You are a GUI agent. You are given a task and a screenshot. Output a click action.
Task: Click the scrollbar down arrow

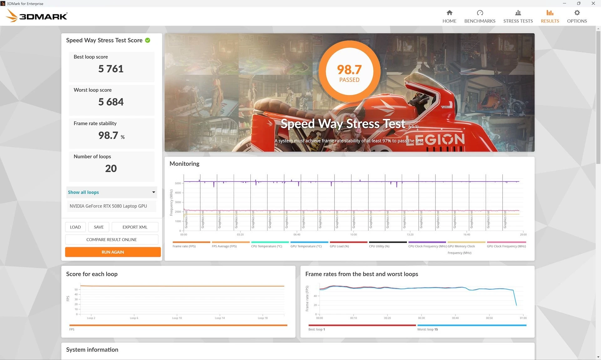coord(598,357)
